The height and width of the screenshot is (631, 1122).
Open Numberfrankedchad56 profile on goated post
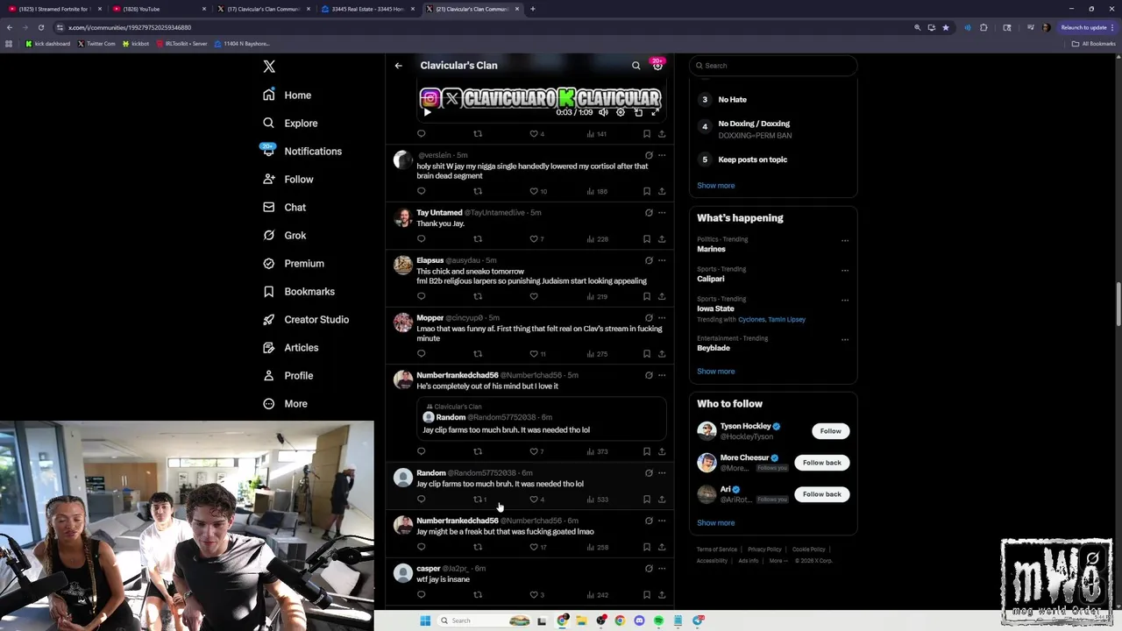pyautogui.click(x=457, y=521)
